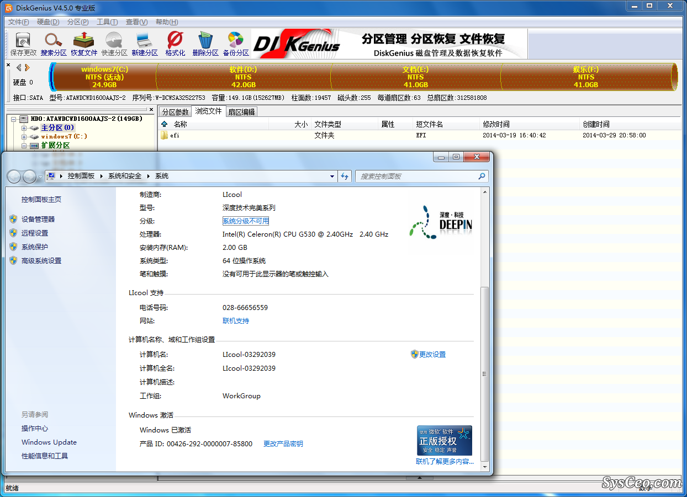
Task: Click the shield icon beside 高级系统设置
Action: coord(13,260)
